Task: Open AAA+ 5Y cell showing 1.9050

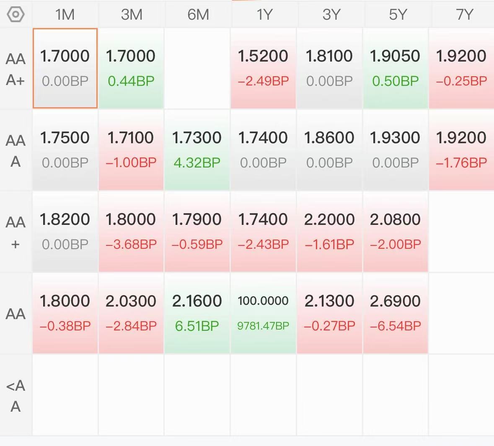Action: click(396, 68)
